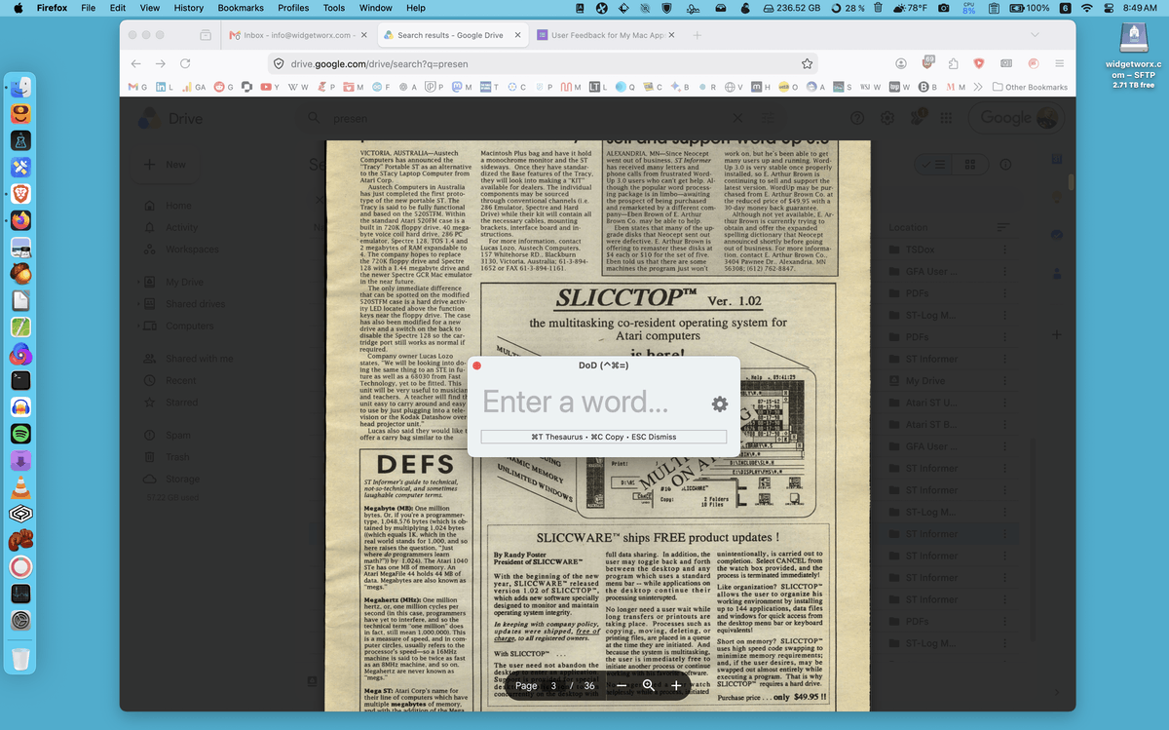Open Shared with me section
Image resolution: width=1169 pixels, height=730 pixels.
[199, 359]
